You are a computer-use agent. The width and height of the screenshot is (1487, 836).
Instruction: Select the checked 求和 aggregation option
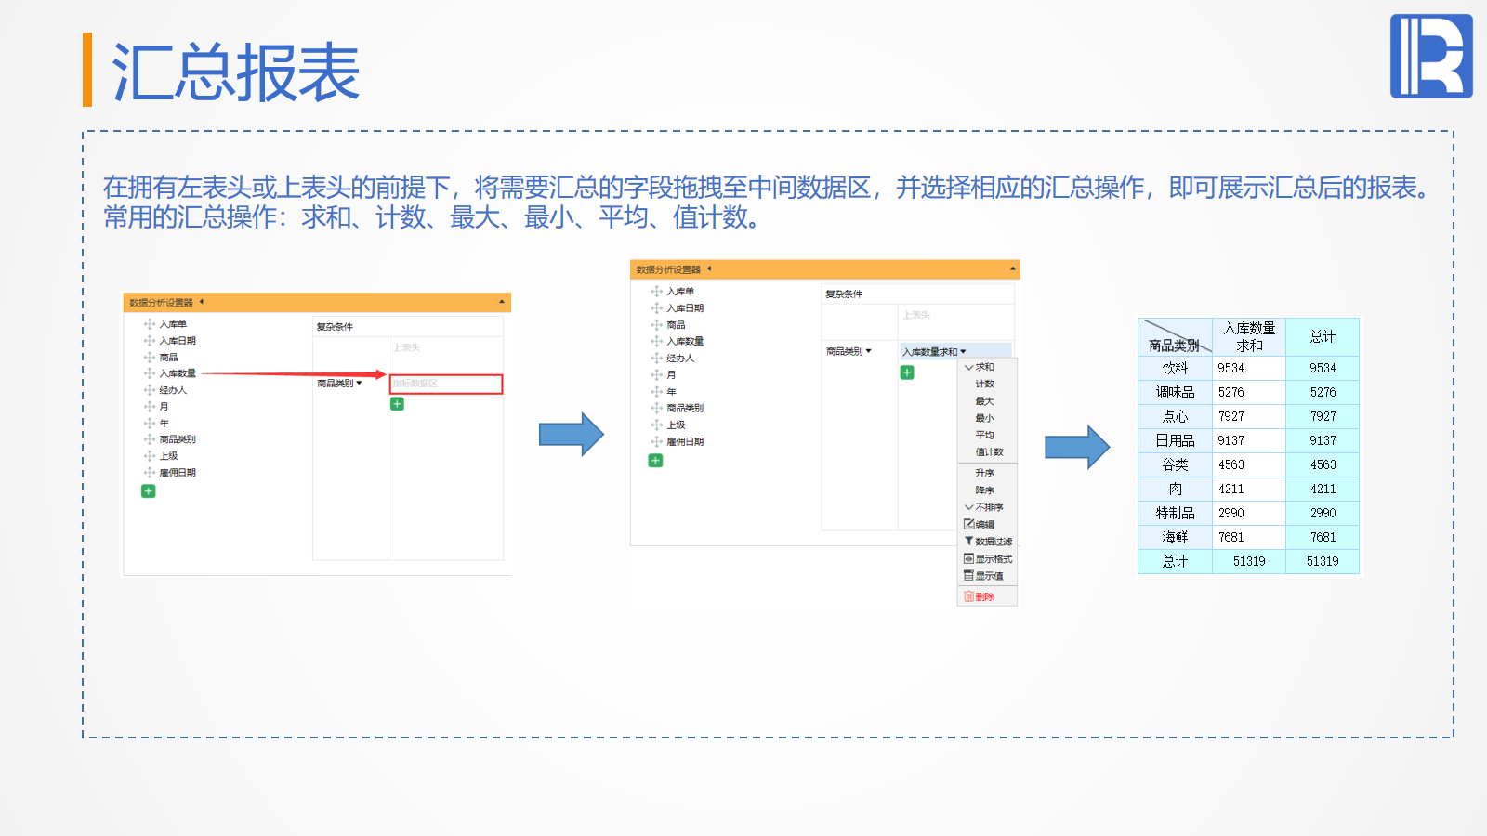tap(984, 367)
